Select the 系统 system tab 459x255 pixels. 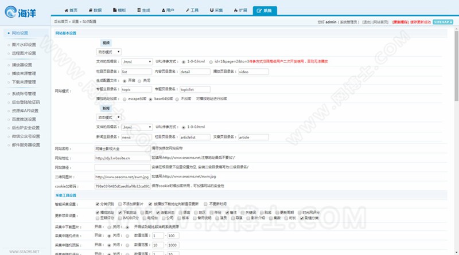pos(264,10)
